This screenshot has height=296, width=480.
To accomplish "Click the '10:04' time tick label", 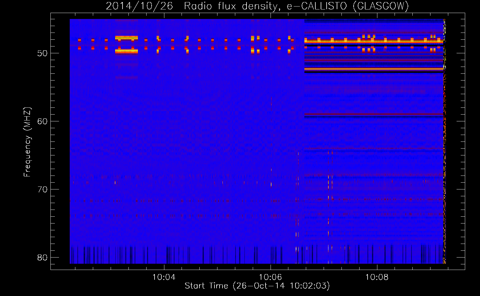I will (164, 277).
